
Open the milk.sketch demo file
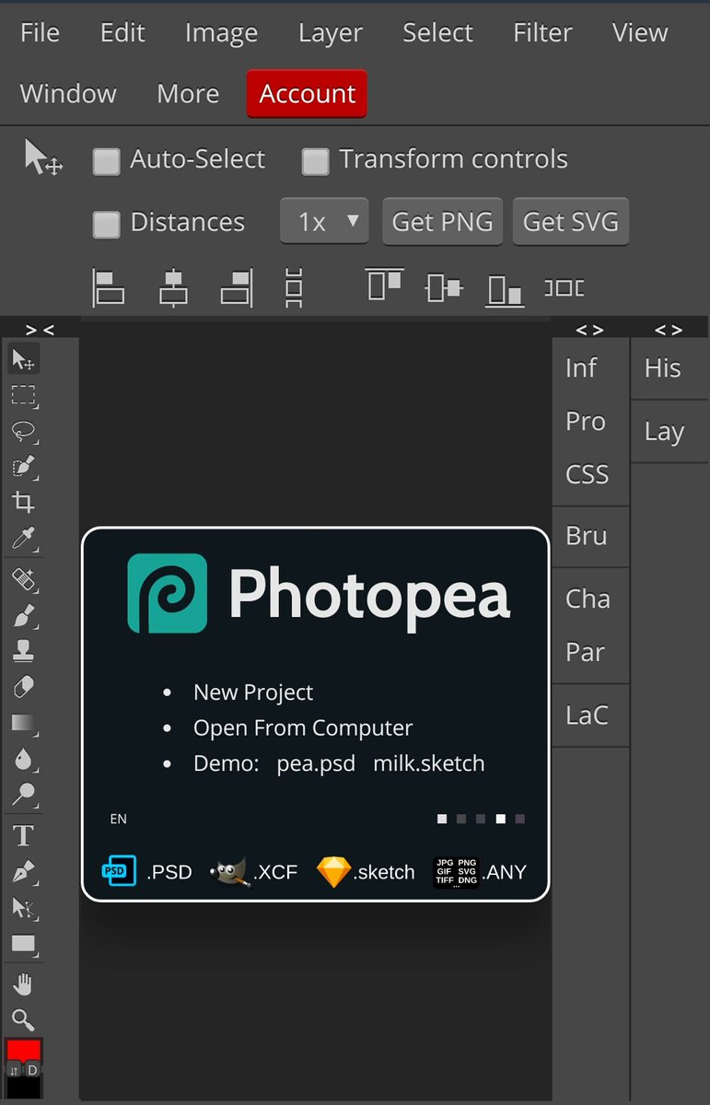(428, 763)
